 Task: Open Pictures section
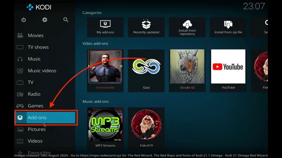coord(45,129)
